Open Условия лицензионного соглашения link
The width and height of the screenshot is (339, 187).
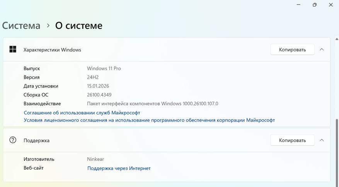pos(149,120)
